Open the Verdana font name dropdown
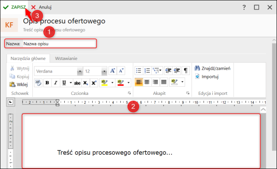Image resolution: width=277 pixels, height=169 pixels. [80, 71]
